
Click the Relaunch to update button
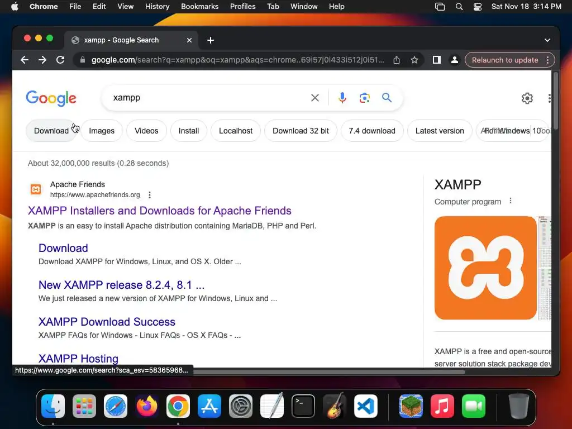pyautogui.click(x=505, y=60)
